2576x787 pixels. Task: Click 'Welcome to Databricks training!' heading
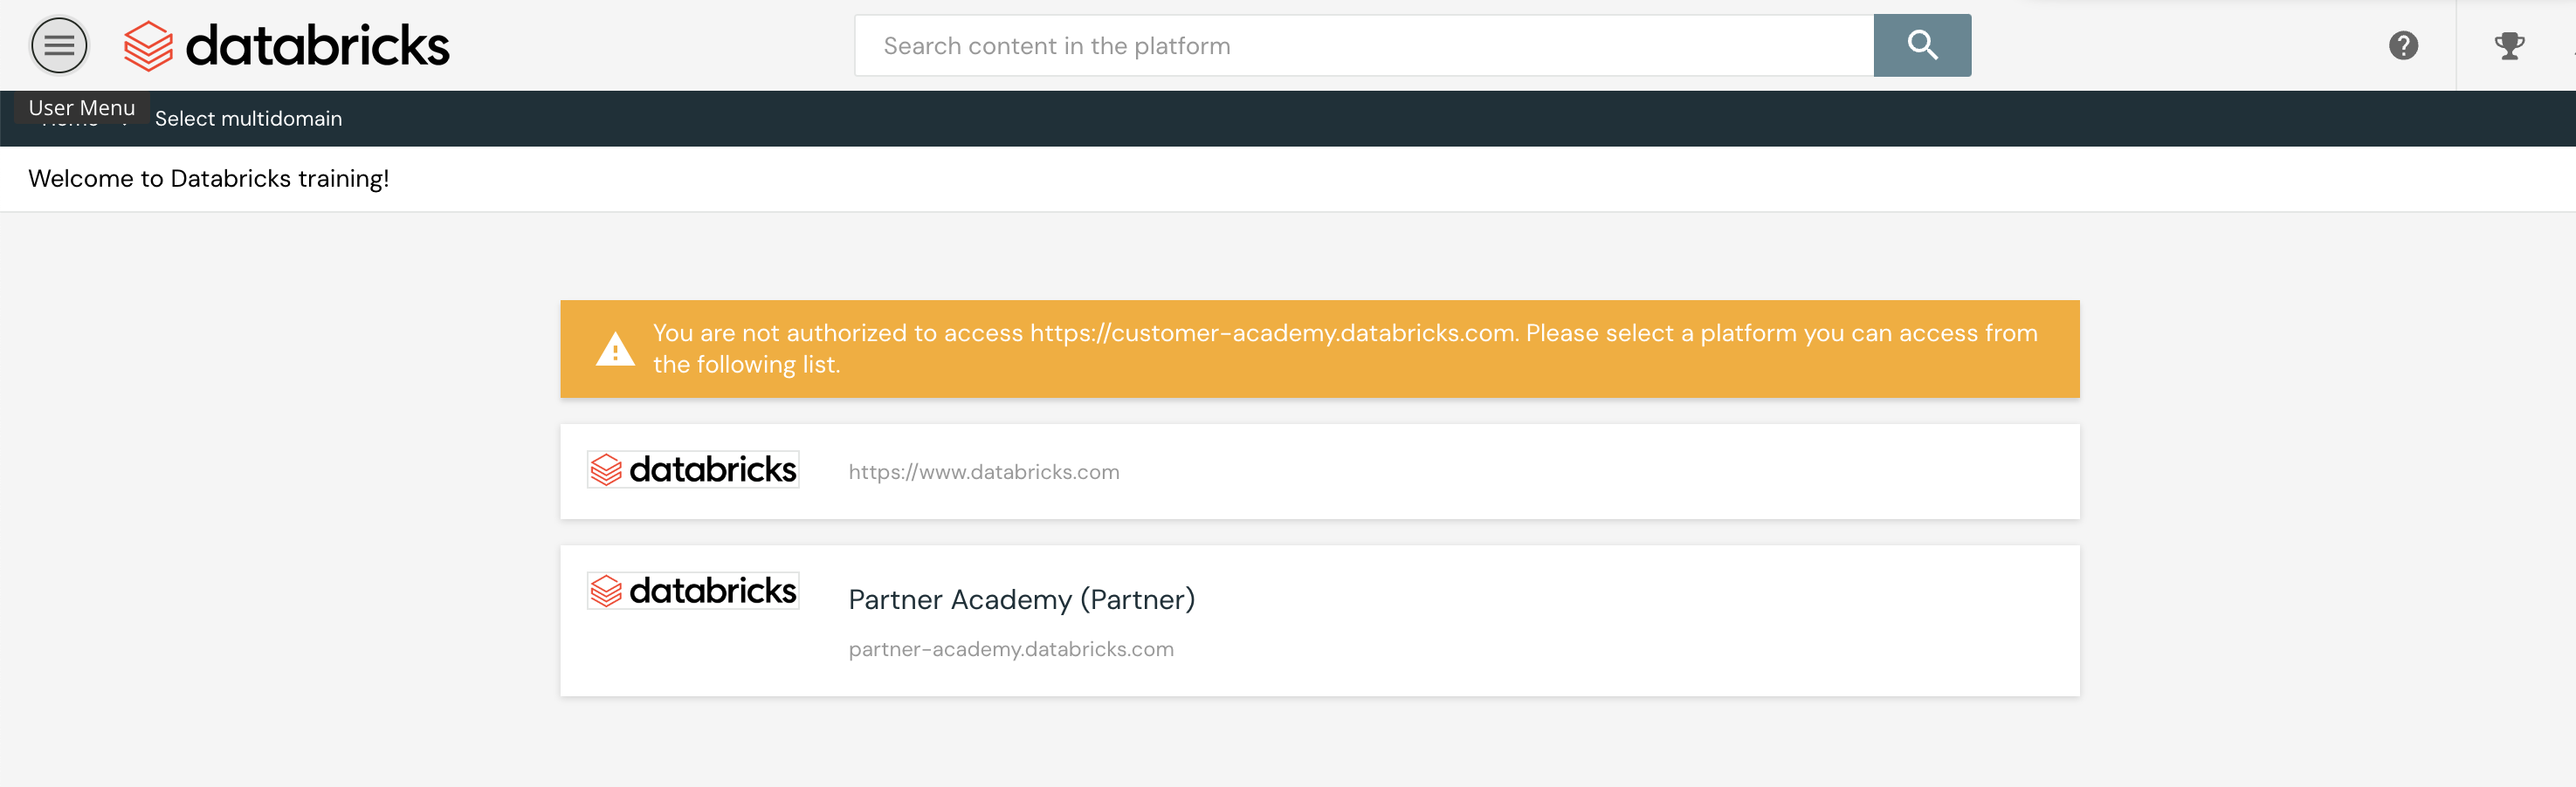[208, 179]
